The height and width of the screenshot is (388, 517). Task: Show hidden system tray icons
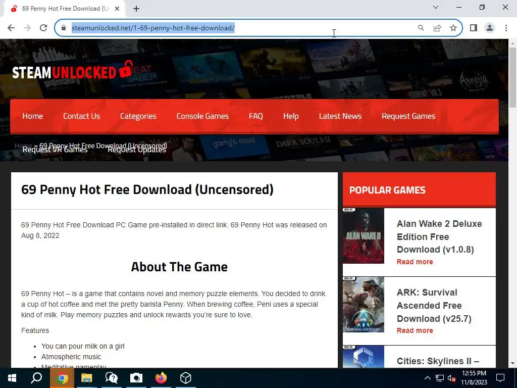(x=427, y=378)
